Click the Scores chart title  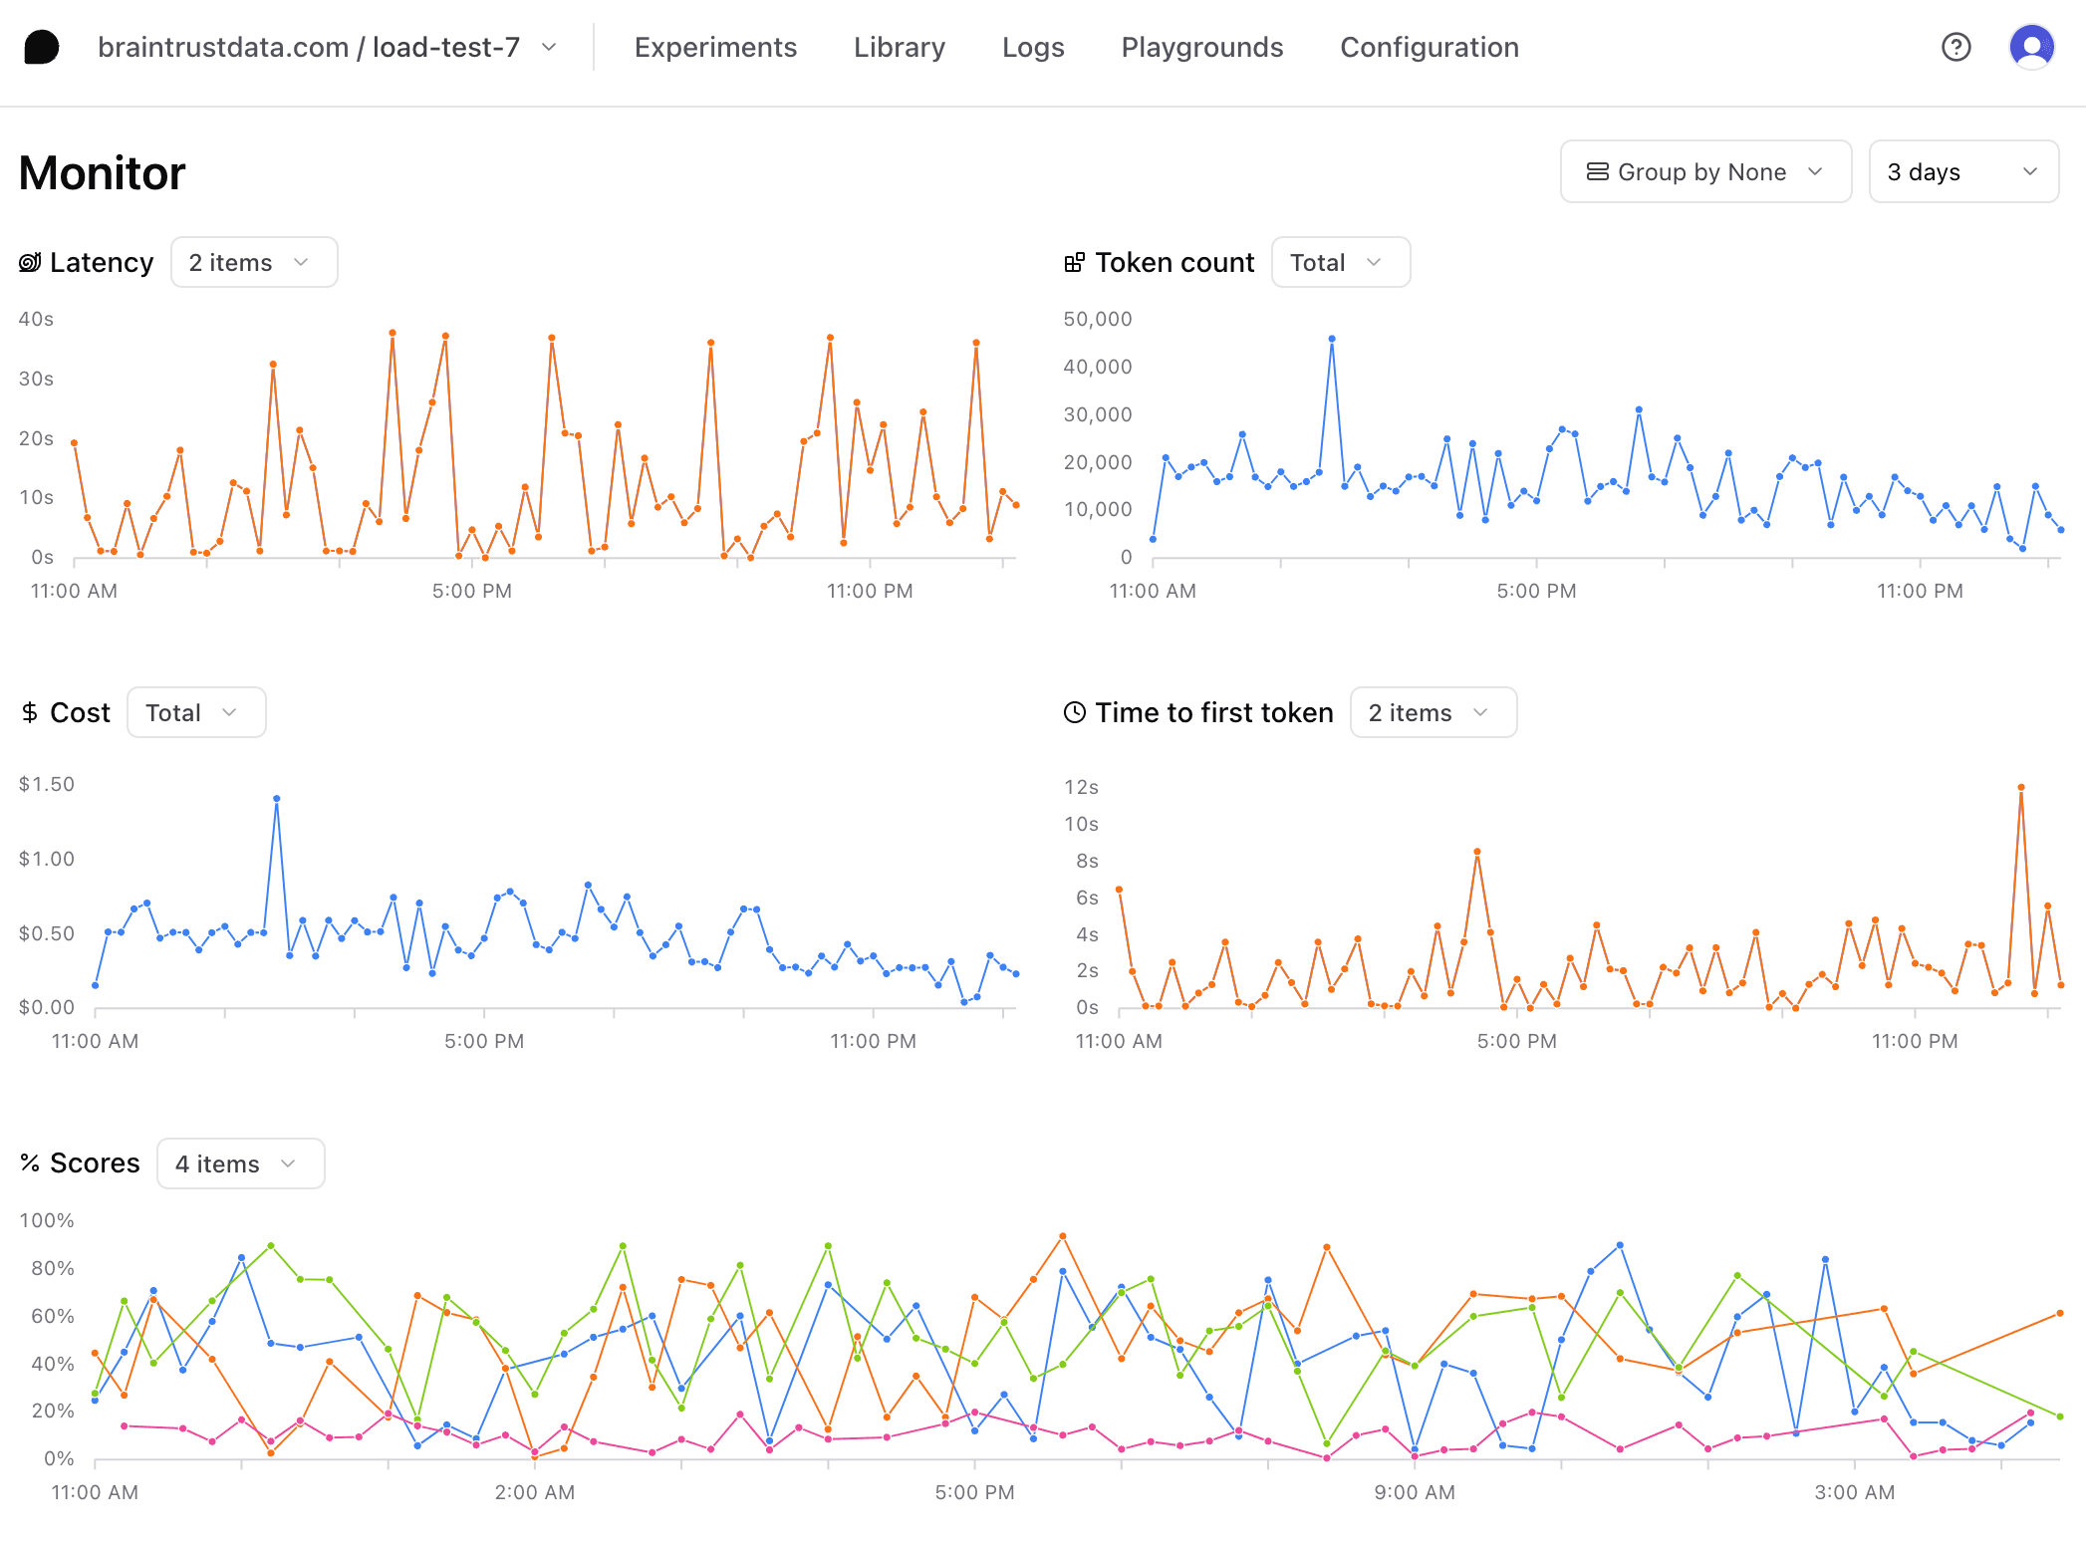[95, 1162]
